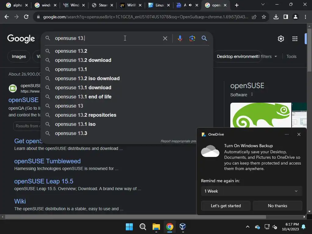This screenshot has height=234, width=312.
Task: Open the tab search chevron
Action: tap(263, 4)
